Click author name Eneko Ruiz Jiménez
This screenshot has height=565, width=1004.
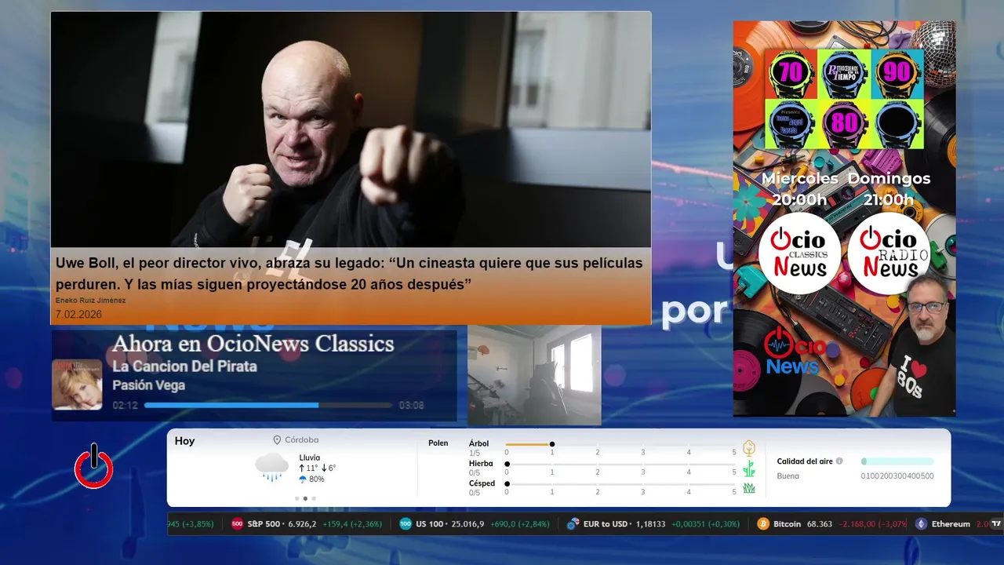[91, 301]
